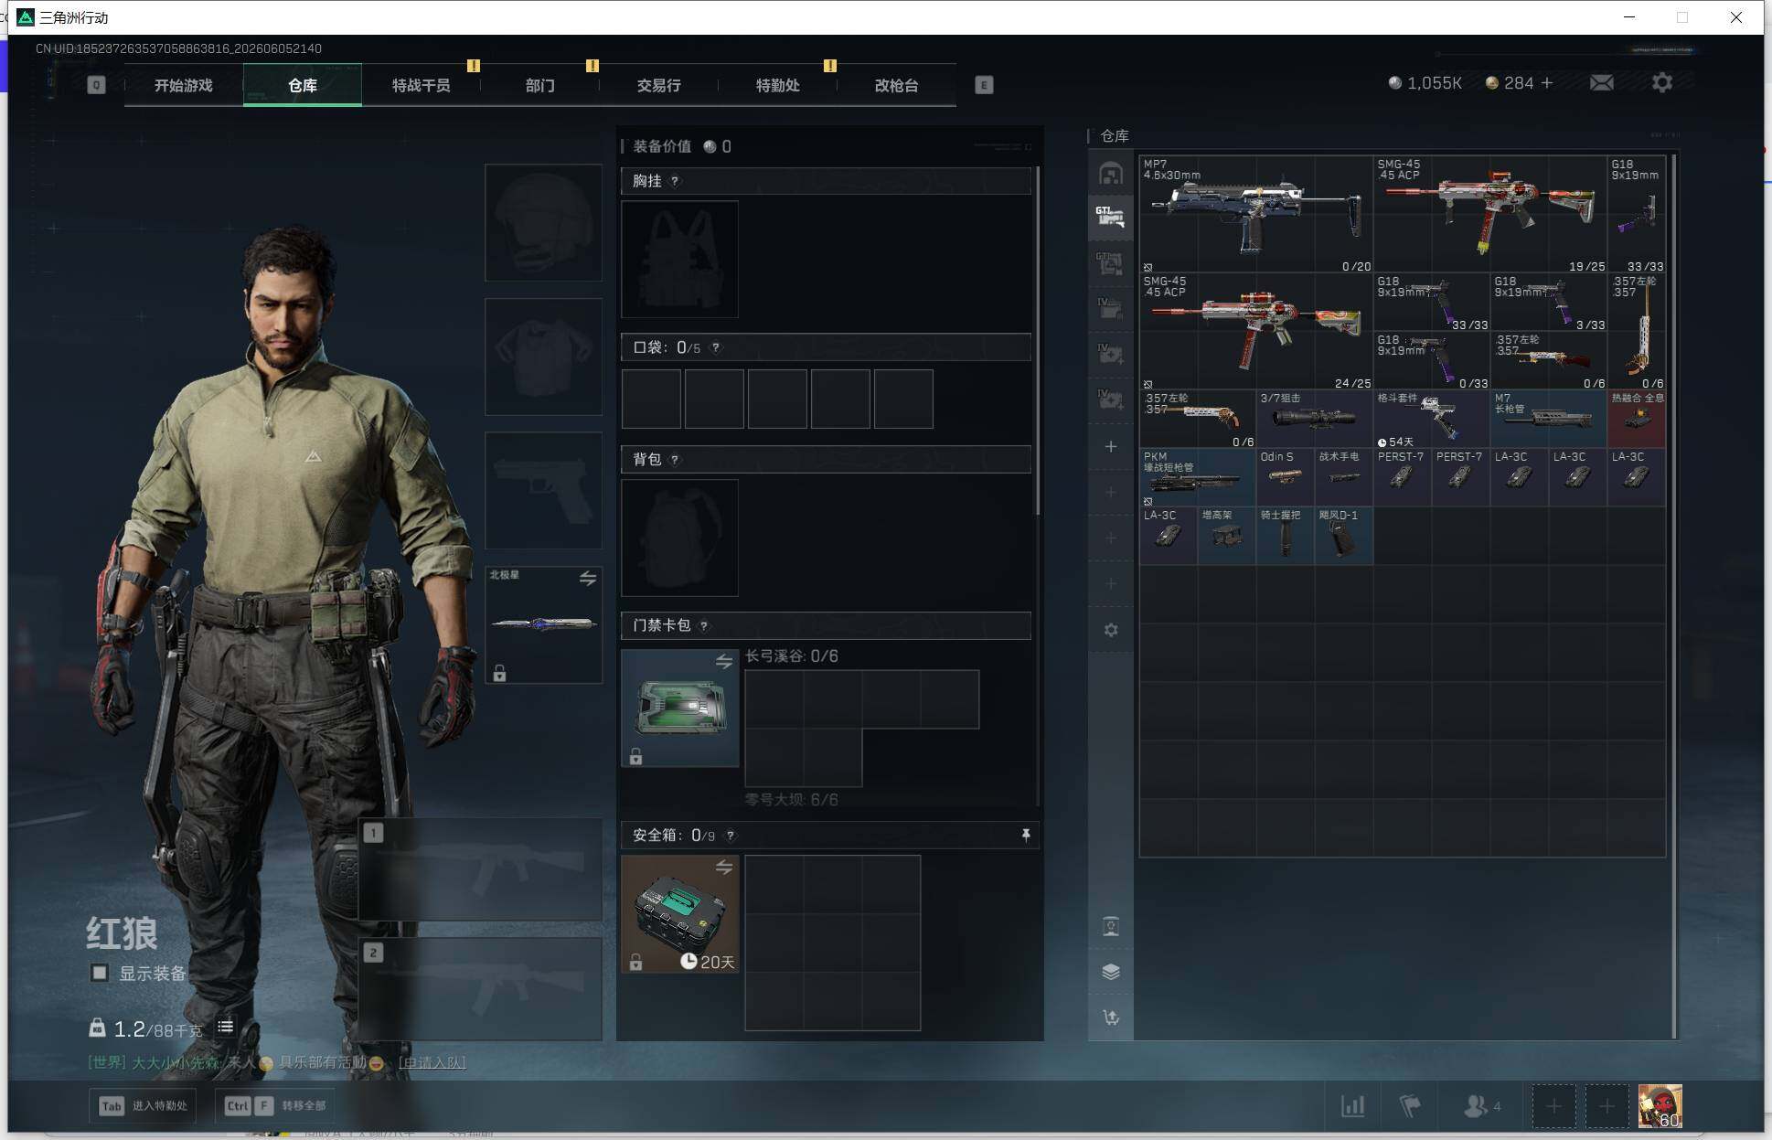Click the empty squad slot beside the avatar
The width and height of the screenshot is (1772, 1140).
click(1607, 1106)
